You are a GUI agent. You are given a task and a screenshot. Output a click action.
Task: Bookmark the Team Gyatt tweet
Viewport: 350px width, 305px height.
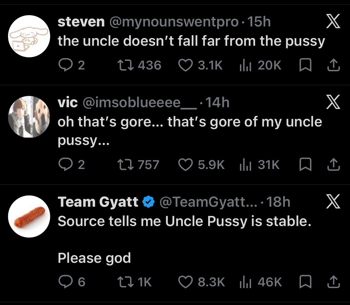tap(305, 282)
